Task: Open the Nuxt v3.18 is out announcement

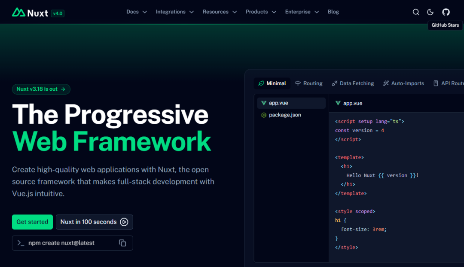Action: 41,89
